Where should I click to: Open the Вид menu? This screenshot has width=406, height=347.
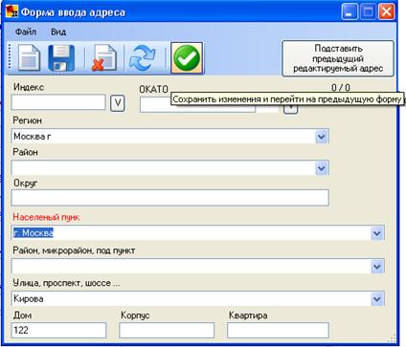click(x=58, y=32)
